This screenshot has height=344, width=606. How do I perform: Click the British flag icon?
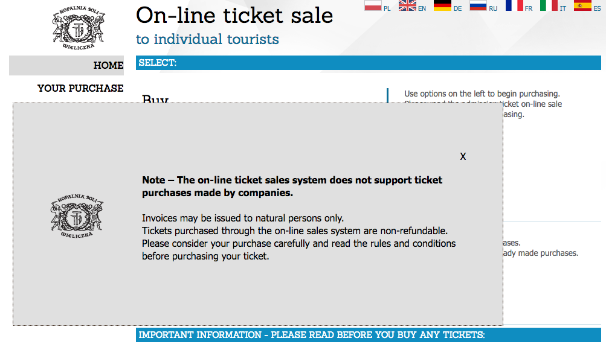(x=407, y=5)
